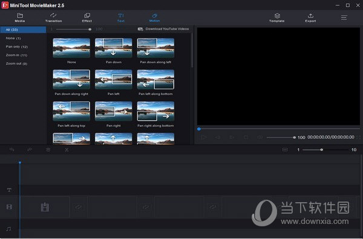Click the Delete trash icon
This screenshot has height=239, width=363.
coord(48,150)
